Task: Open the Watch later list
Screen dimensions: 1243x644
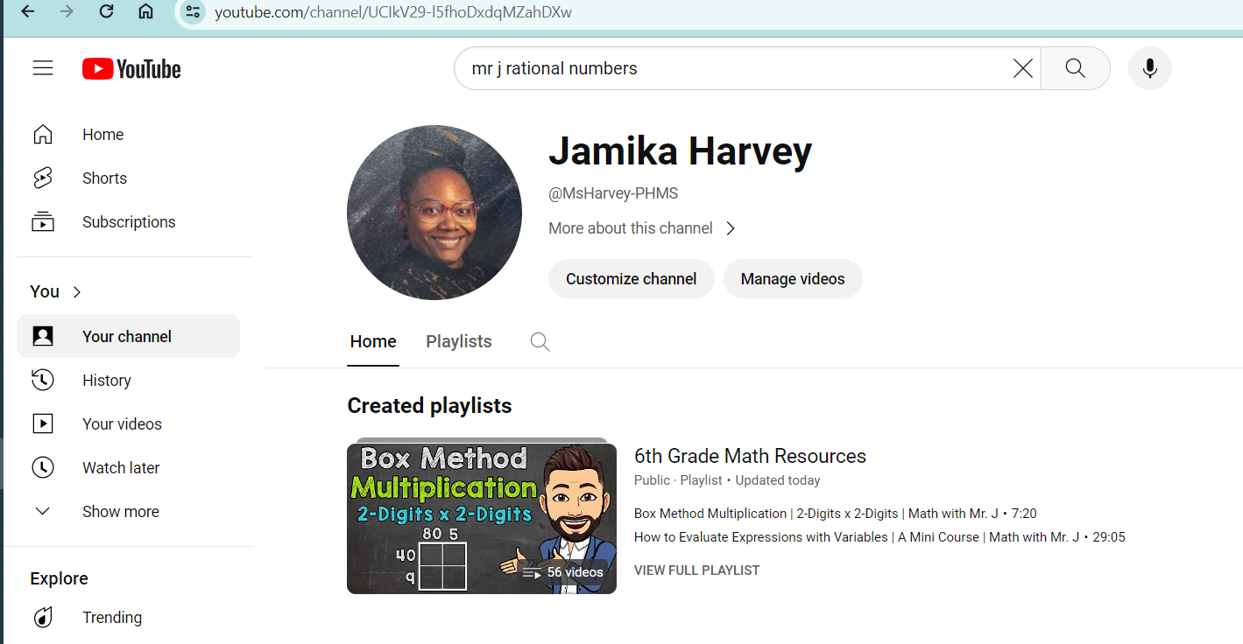Action: pos(128,468)
